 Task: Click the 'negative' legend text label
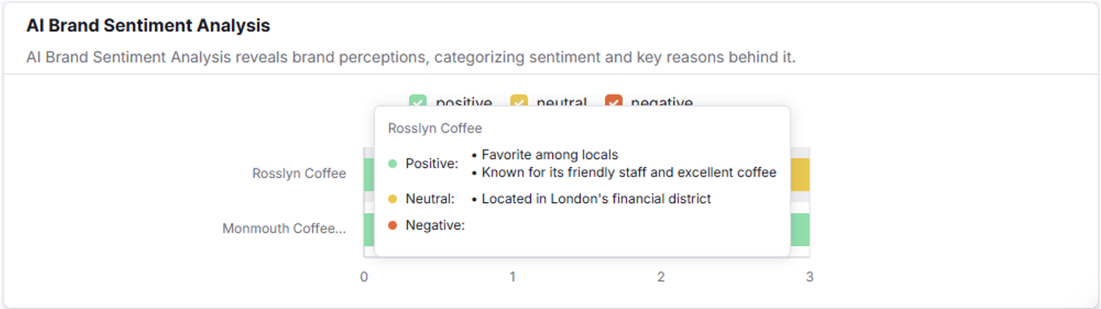coord(661,103)
